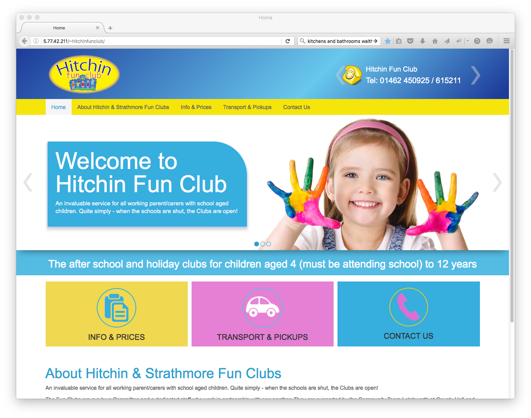Open Transport & Pickups menu item
Screen dimensions: 531x418
tap(247, 107)
